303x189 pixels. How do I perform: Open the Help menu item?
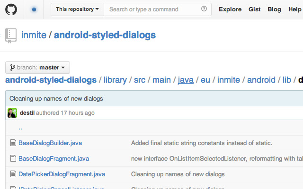(x=295, y=9)
